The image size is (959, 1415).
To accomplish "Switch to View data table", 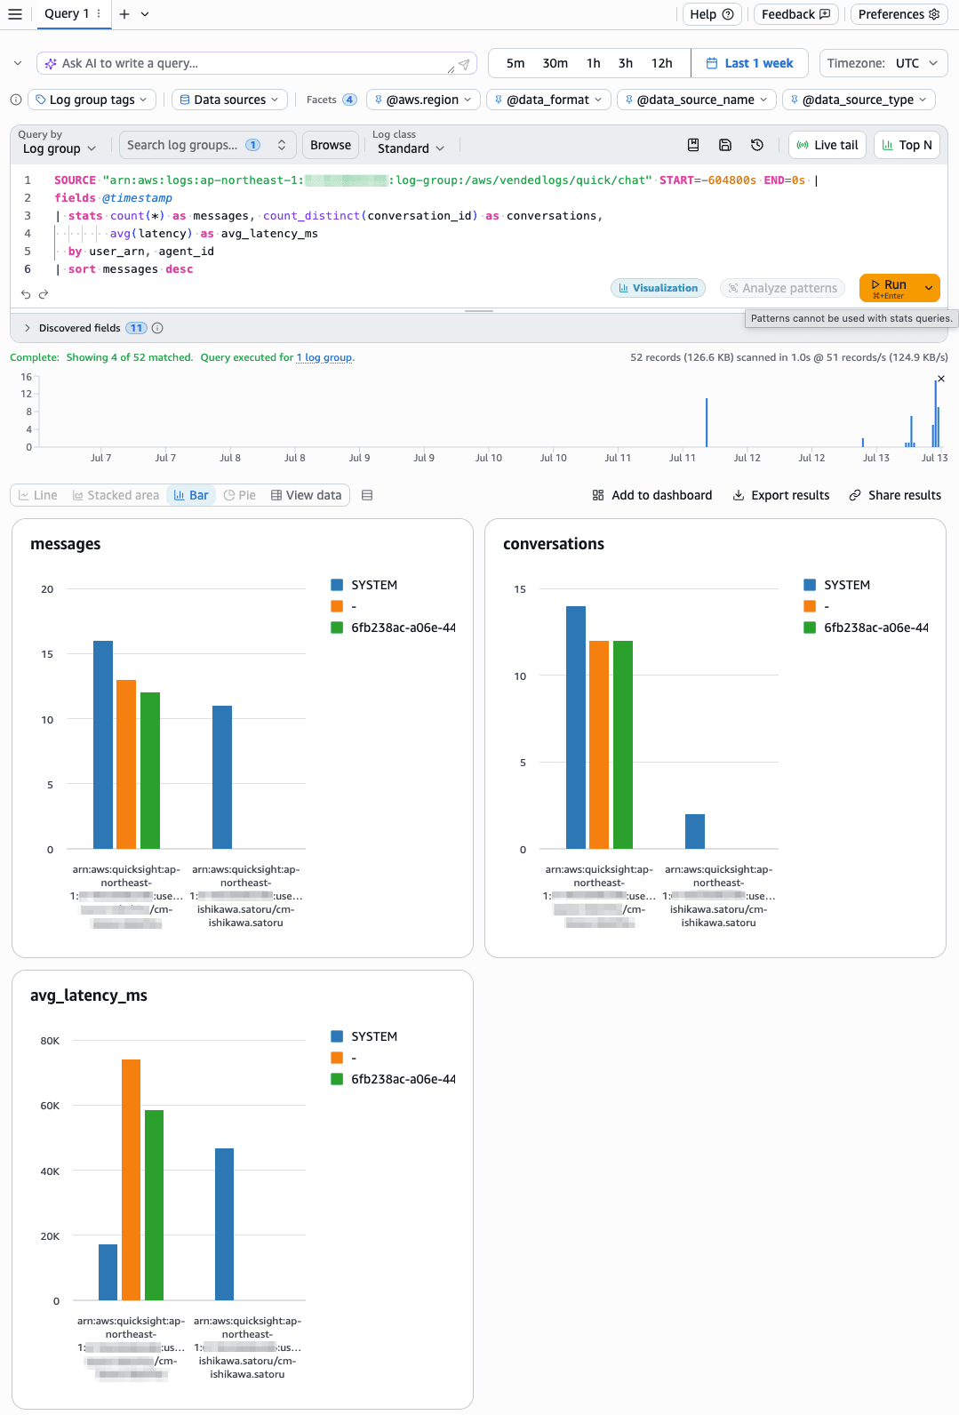I will coord(306,495).
